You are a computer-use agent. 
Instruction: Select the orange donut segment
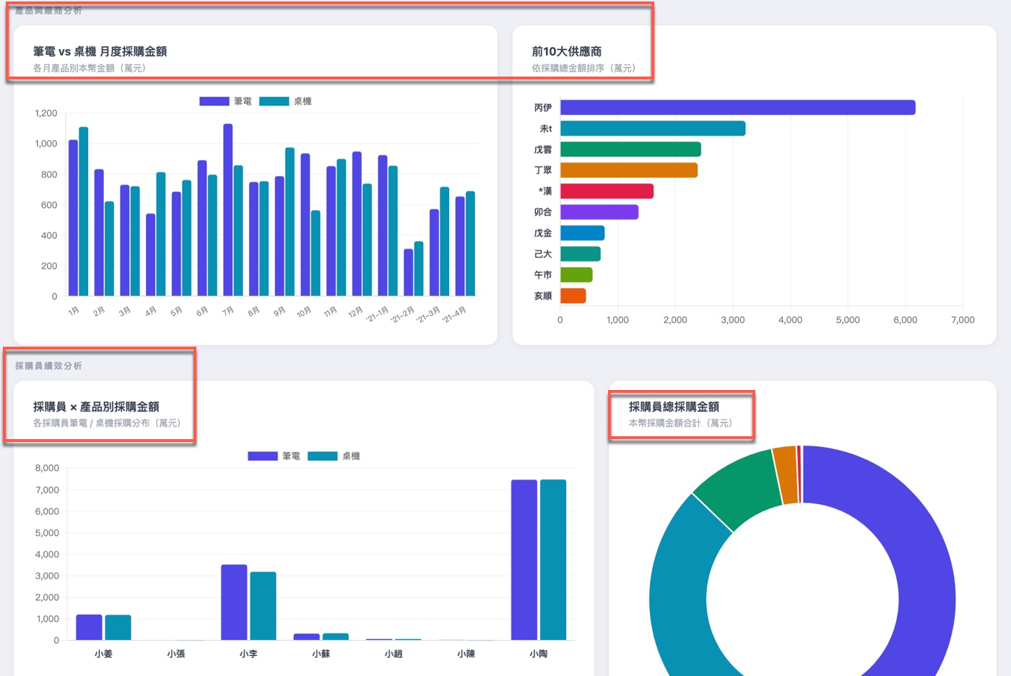coord(786,474)
